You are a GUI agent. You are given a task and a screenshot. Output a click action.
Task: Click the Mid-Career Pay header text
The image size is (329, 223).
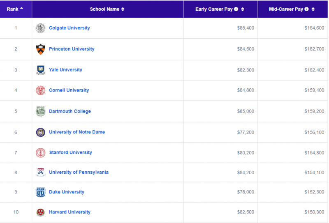tap(286, 9)
